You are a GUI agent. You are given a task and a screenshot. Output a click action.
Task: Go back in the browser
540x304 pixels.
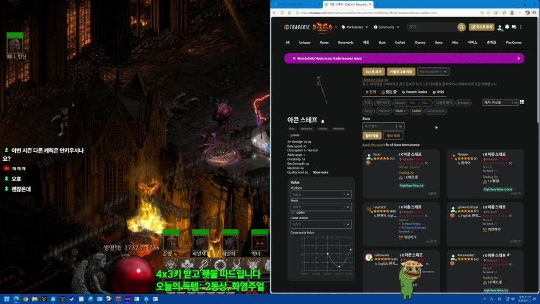point(275,13)
